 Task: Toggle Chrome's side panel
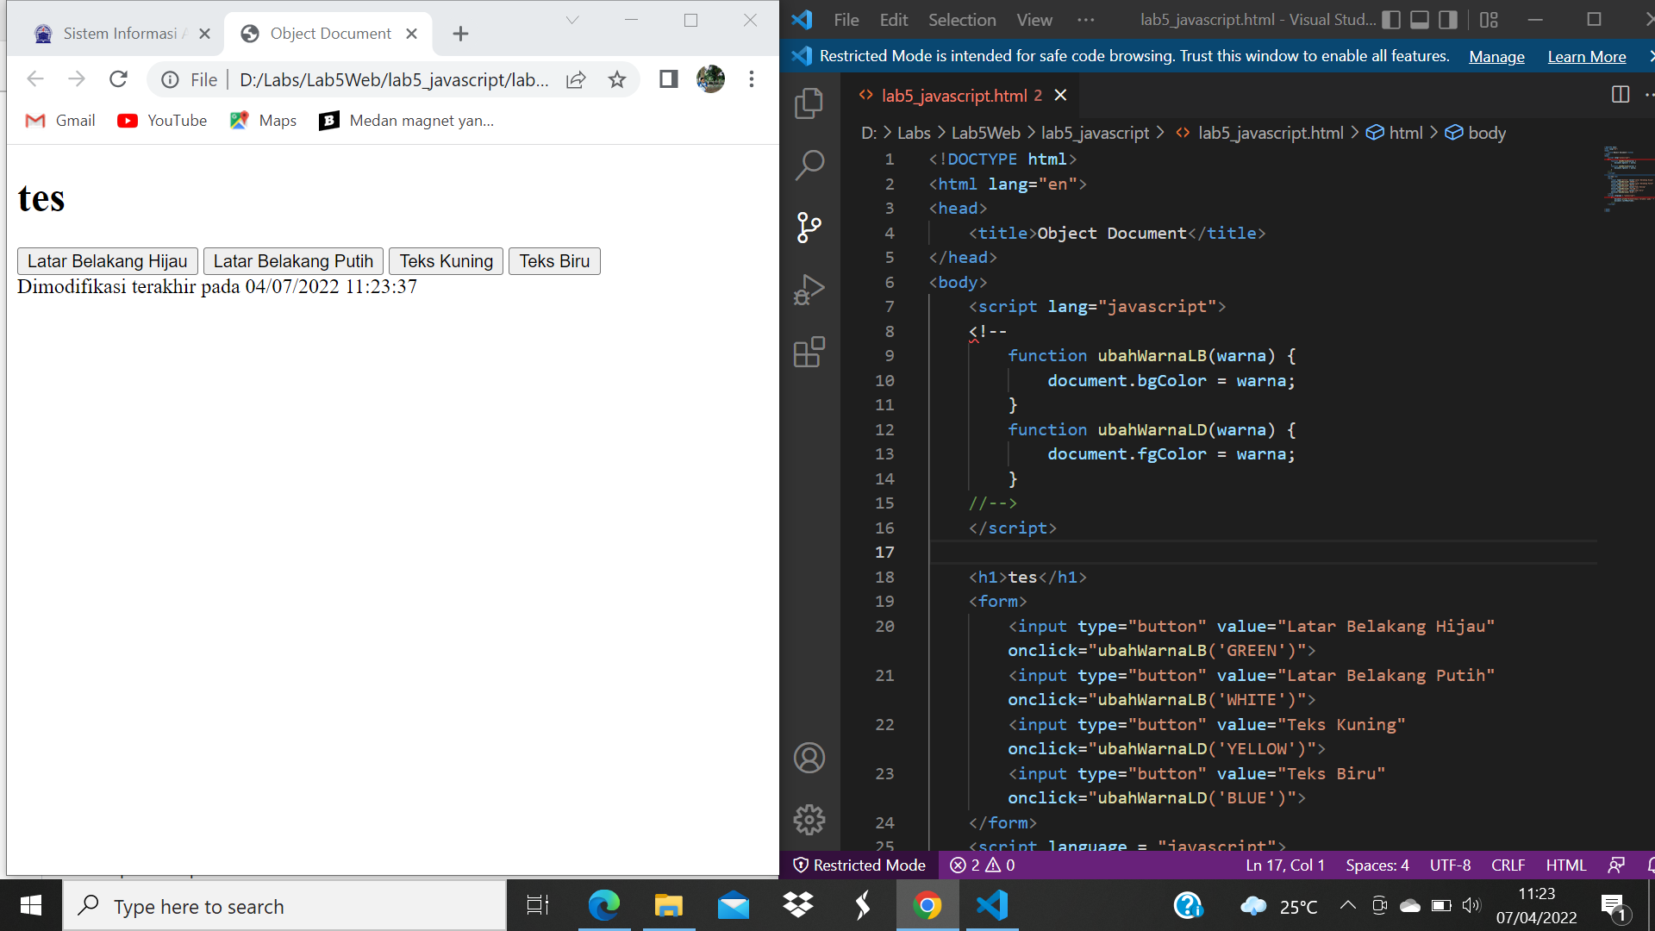pyautogui.click(x=668, y=78)
